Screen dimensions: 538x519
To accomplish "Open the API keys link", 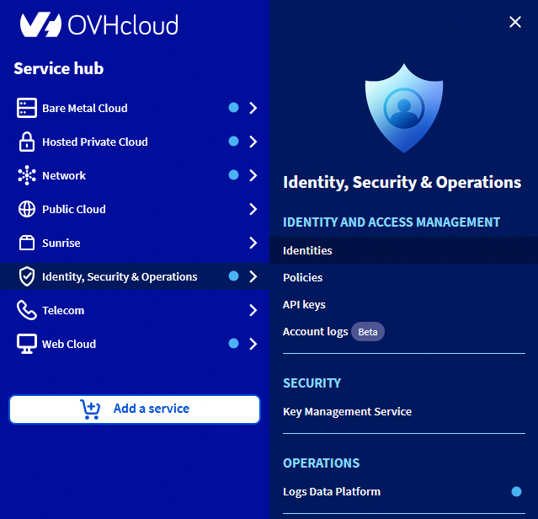I will (304, 305).
